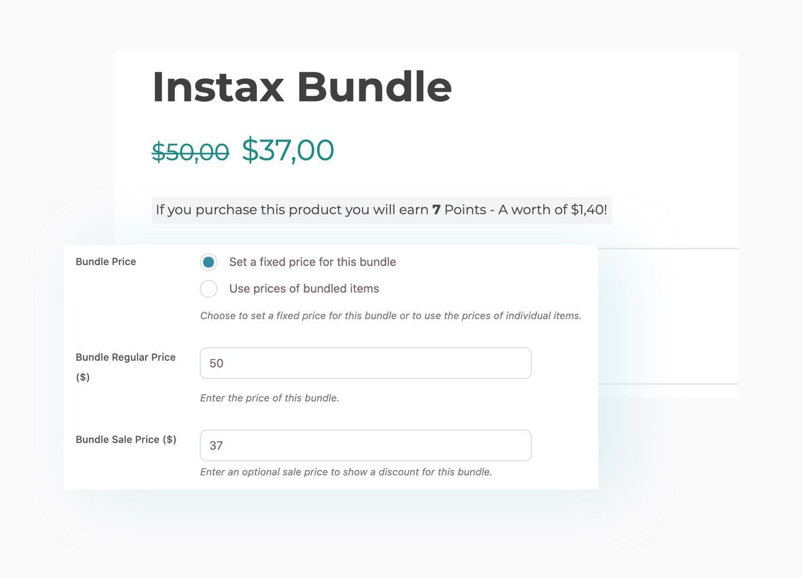Click the value 37 in sale price box
The width and height of the screenshot is (803, 577).
[x=216, y=446]
